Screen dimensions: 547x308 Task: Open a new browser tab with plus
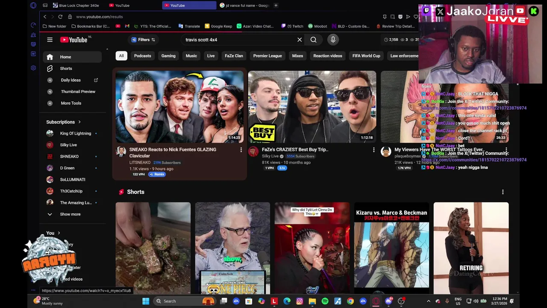[x=276, y=6]
